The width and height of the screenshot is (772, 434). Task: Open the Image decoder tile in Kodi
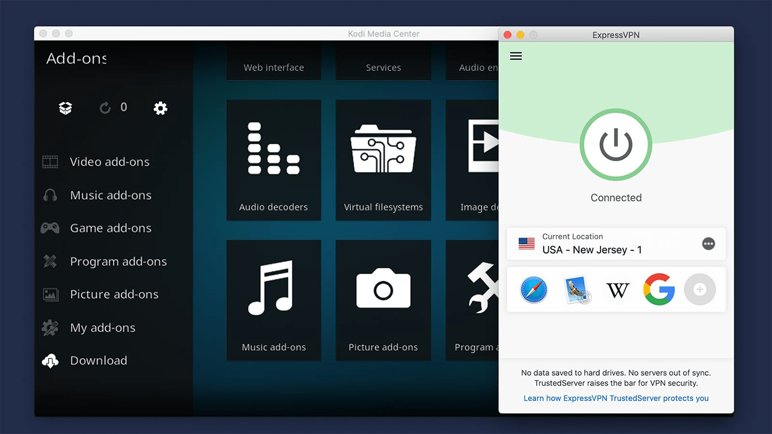(x=472, y=160)
